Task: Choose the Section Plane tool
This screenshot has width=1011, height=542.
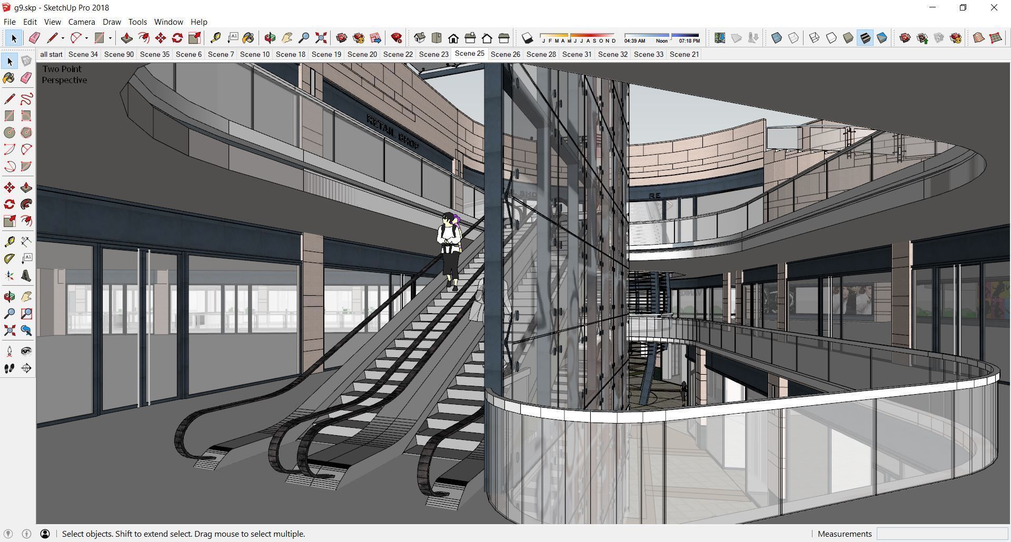Action: [26, 368]
